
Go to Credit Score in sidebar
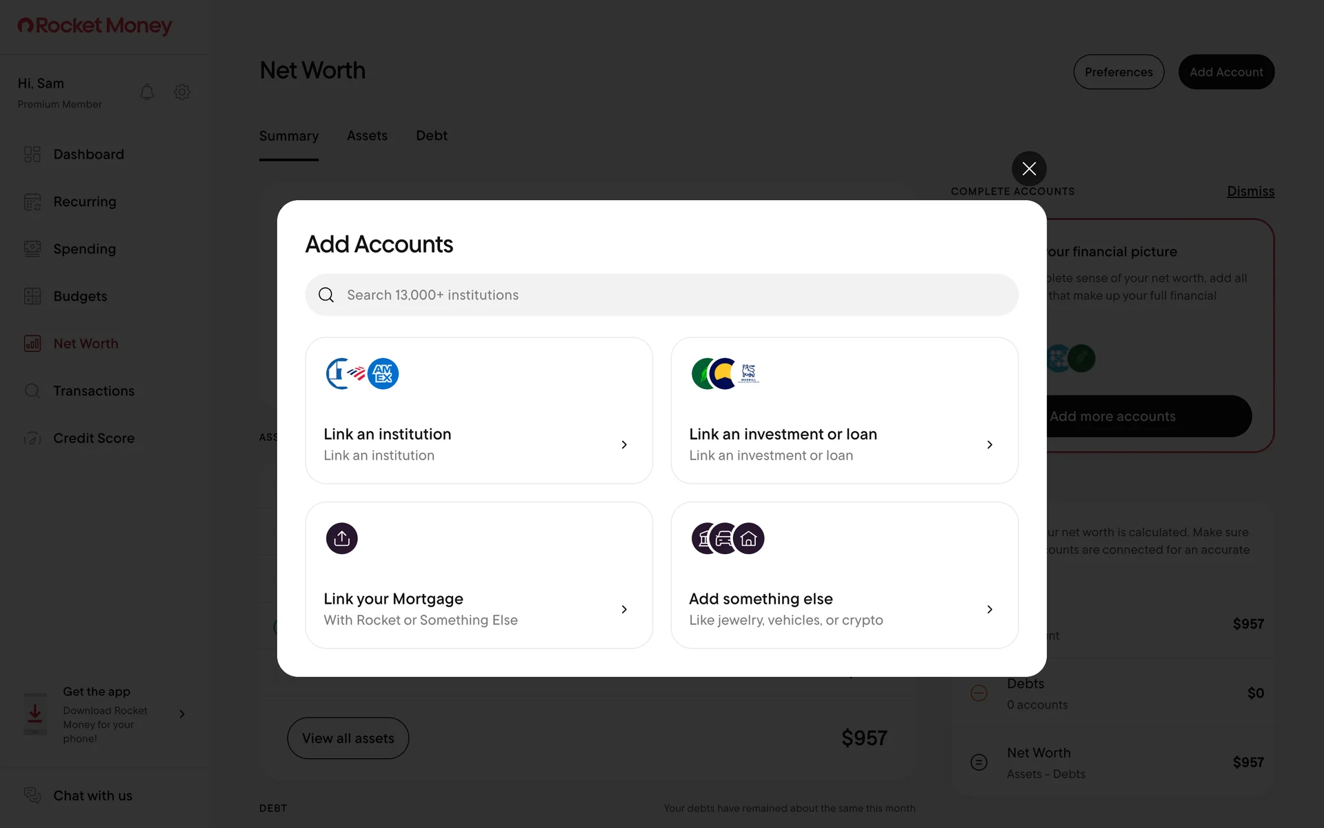coord(94,438)
